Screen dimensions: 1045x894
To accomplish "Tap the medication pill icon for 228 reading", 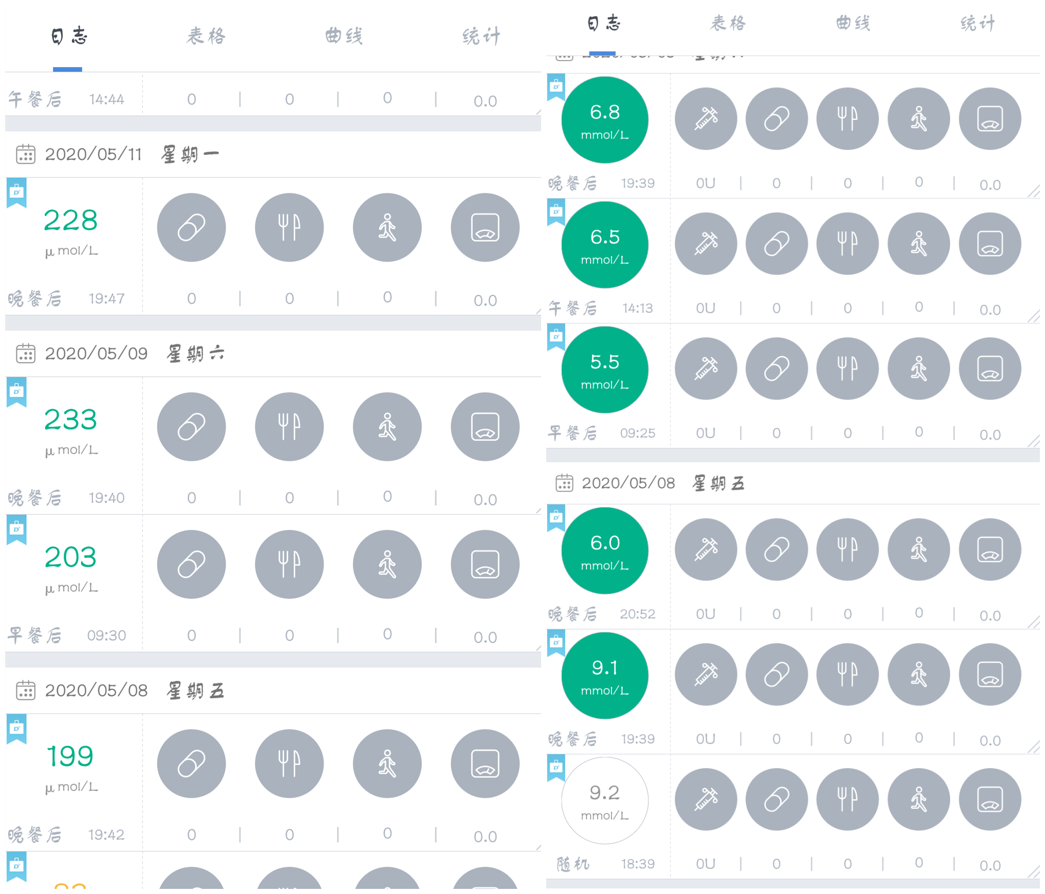I will (x=191, y=227).
